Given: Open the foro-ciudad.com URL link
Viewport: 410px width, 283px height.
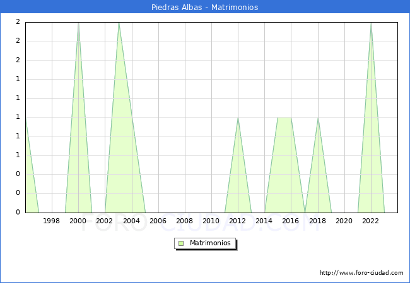Looking at the screenshot, I should 361,273.
